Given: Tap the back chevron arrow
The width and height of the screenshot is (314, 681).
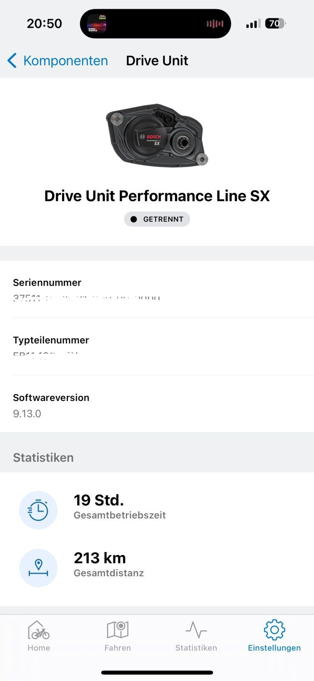Looking at the screenshot, I should point(12,61).
